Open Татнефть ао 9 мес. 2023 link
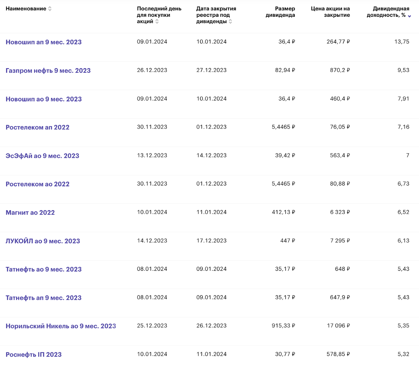The height and width of the screenshot is (372, 419). coord(44,269)
